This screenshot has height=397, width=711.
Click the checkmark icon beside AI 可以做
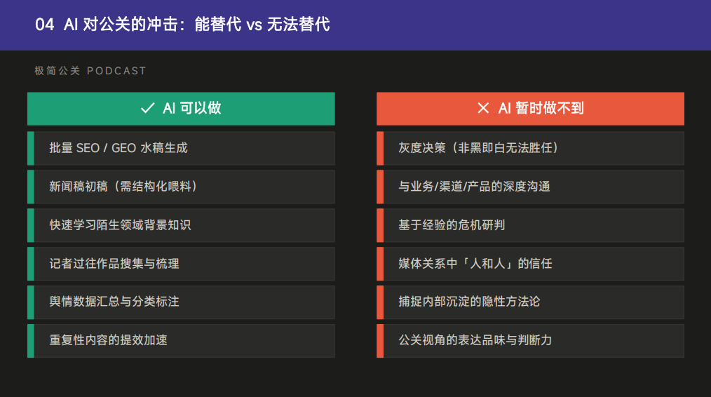click(147, 108)
